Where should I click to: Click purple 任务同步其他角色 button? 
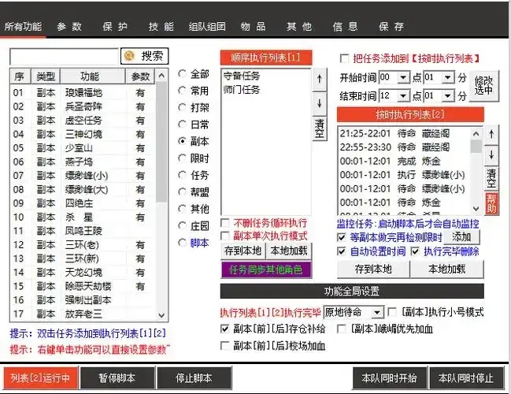click(266, 269)
